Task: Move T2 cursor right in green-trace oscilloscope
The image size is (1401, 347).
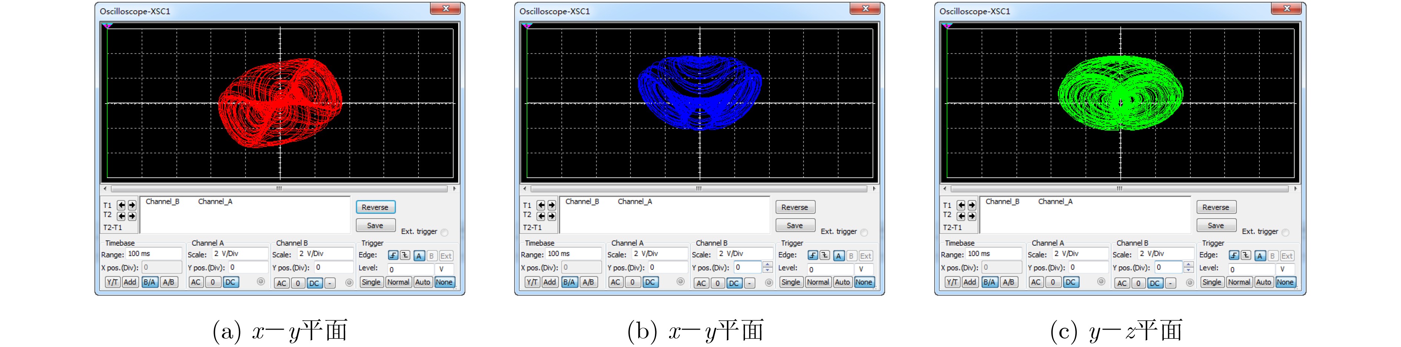Action: (x=972, y=216)
